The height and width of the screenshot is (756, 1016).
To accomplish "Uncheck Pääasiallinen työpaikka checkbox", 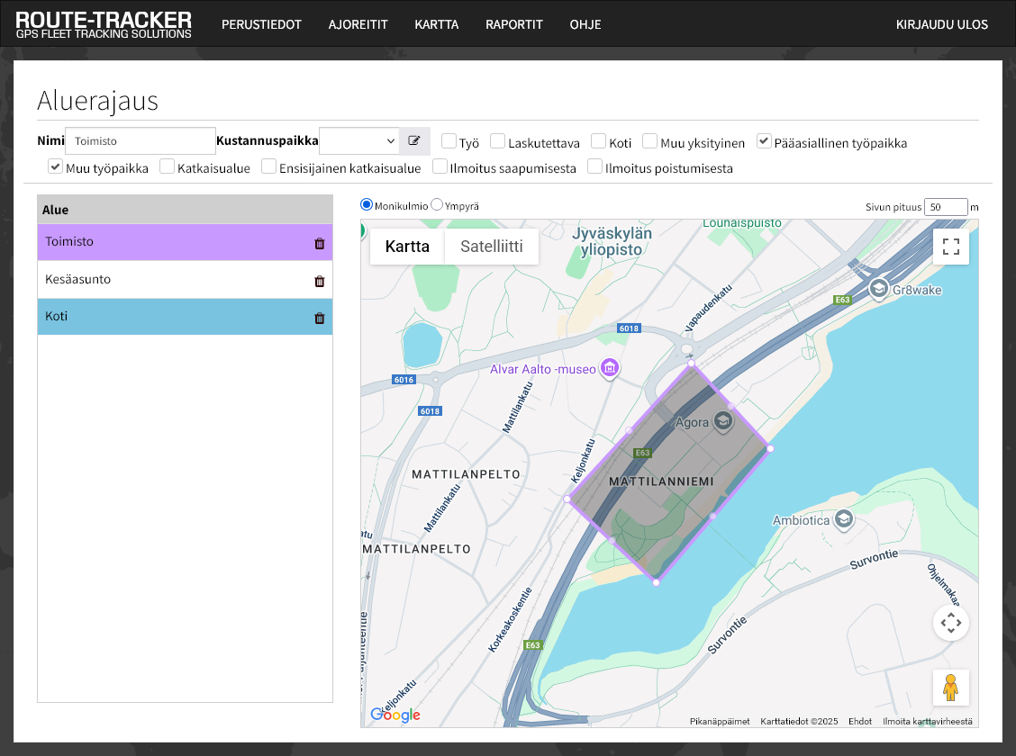I will pos(764,141).
